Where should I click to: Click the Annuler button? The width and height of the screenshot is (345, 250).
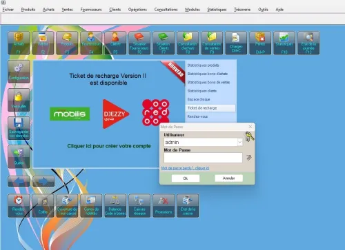(228, 178)
